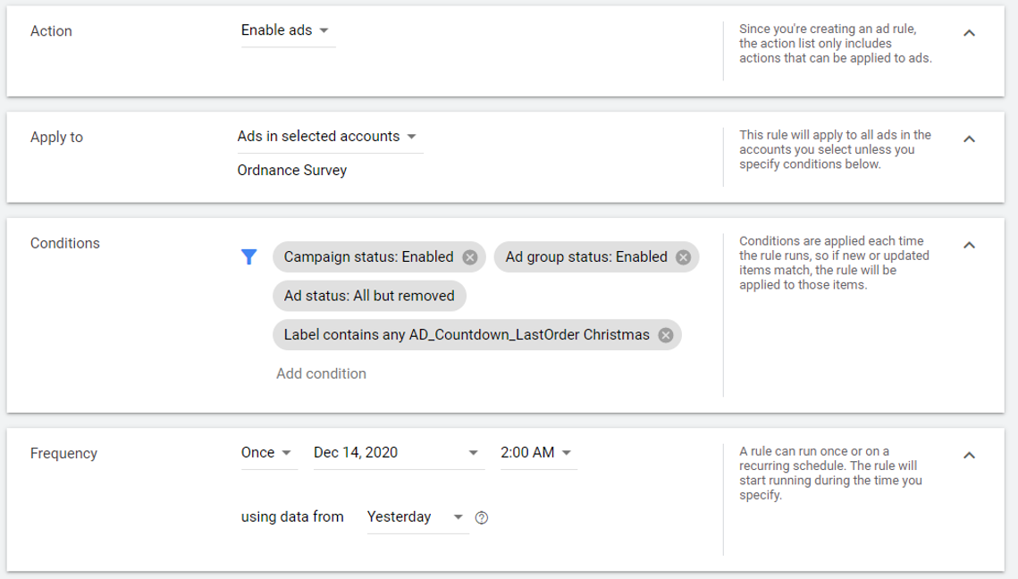This screenshot has height=579, width=1018.
Task: Click the blue filter funnel icon
Action: point(248,257)
